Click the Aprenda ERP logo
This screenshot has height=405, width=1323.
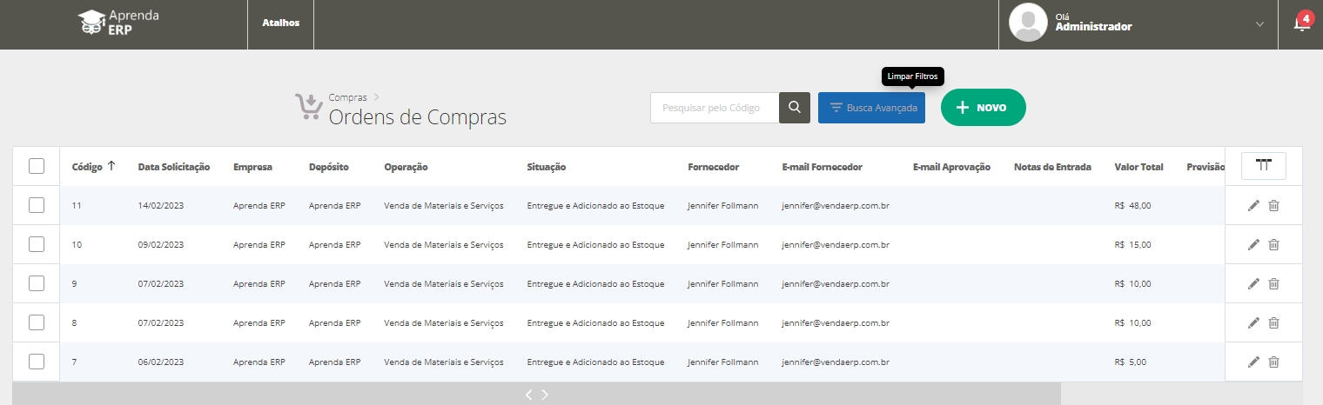[x=118, y=23]
